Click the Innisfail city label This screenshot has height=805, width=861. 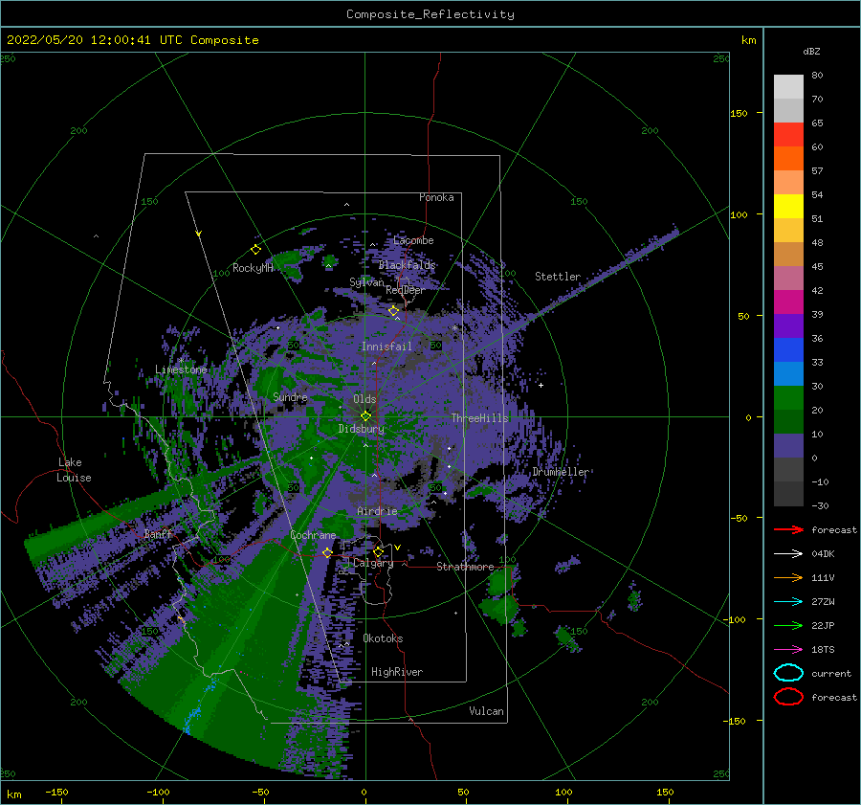point(386,347)
